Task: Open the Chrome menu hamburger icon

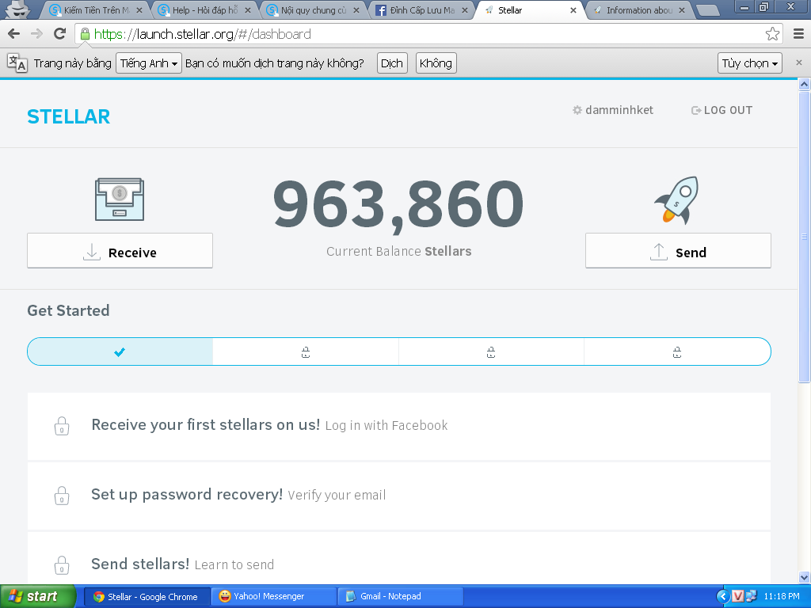Action: [x=798, y=34]
